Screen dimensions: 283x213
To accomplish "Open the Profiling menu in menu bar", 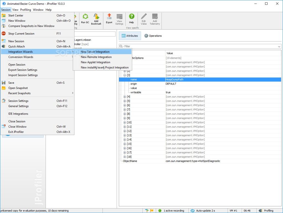I will pos(25,10).
